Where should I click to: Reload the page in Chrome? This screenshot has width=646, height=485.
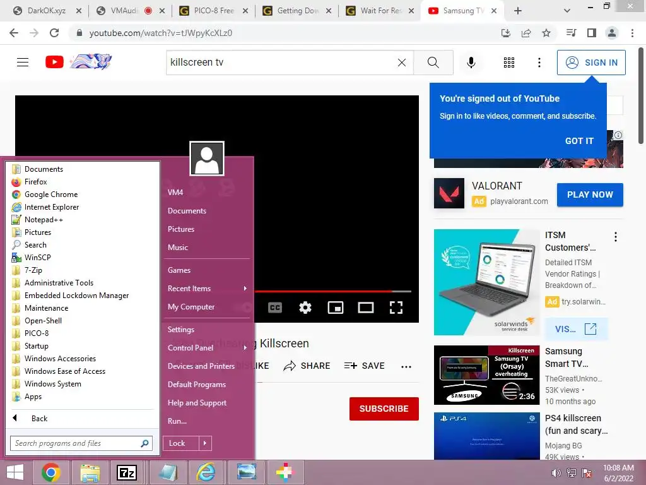click(54, 33)
